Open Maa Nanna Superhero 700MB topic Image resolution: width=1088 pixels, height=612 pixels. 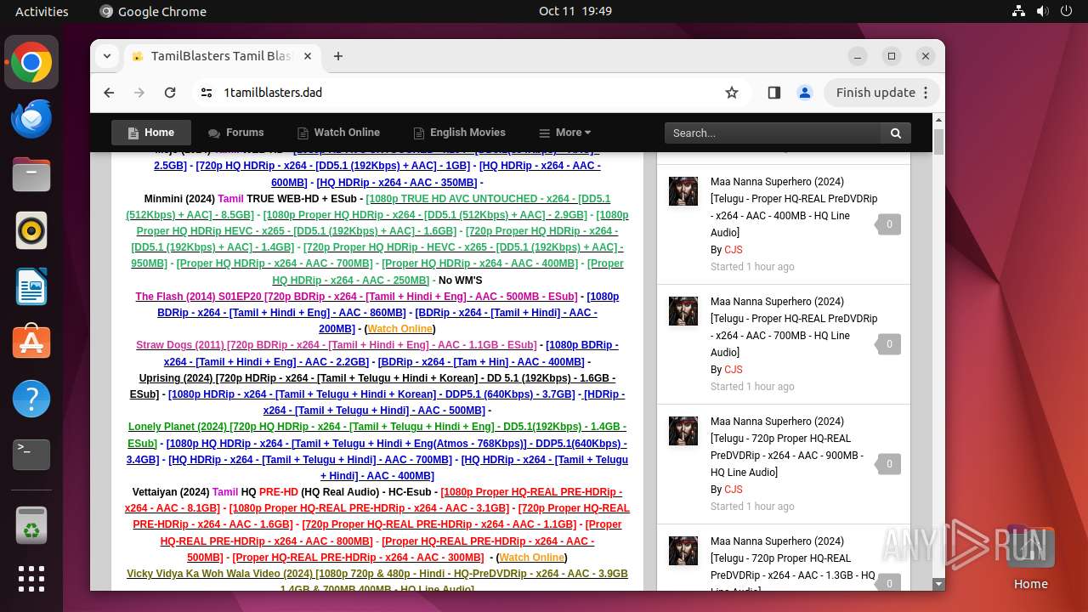[794, 326]
